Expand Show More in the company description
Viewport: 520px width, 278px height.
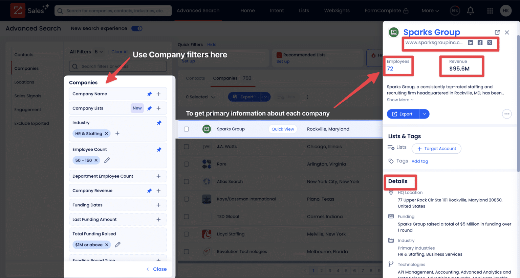pos(400,100)
